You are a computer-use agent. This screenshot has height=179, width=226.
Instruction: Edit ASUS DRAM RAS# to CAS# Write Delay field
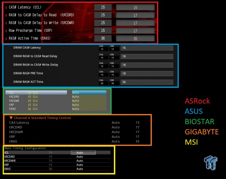(x=147, y=65)
